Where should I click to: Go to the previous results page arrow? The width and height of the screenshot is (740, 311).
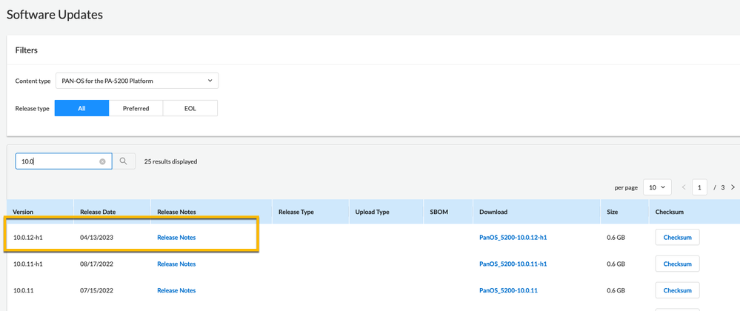[683, 187]
